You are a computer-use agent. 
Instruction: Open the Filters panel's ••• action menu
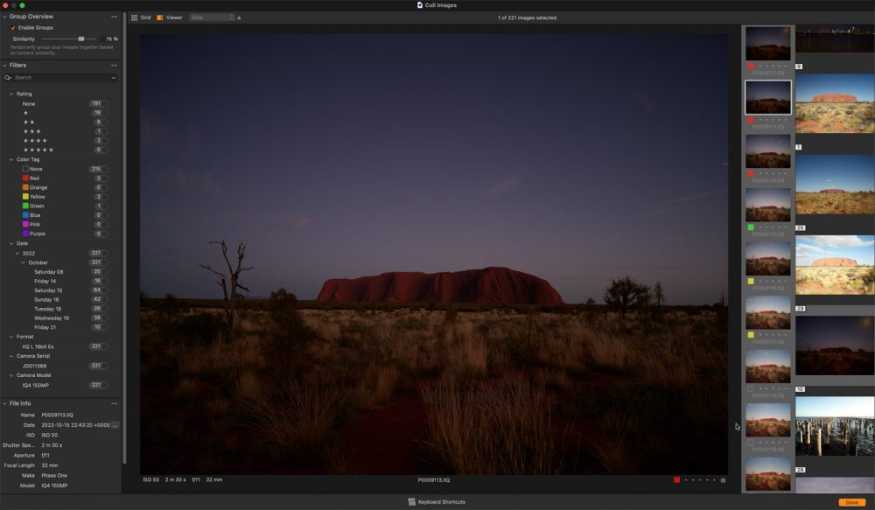click(114, 65)
